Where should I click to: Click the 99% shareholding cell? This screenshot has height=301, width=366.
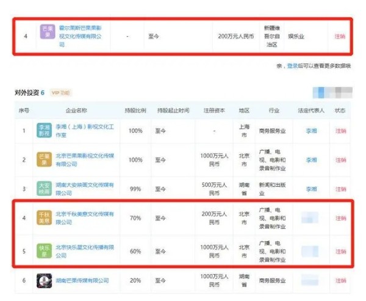point(135,189)
